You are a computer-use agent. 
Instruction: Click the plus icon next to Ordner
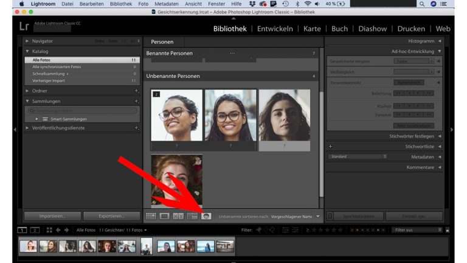point(136,91)
